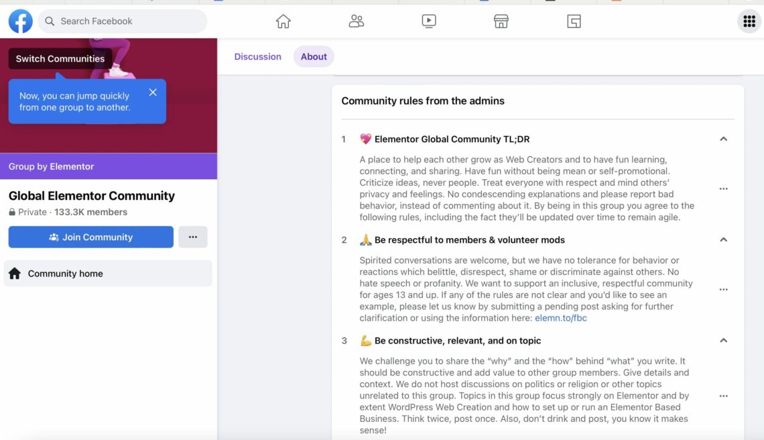764x440 pixels.
Task: Open more options beside Join Community
Action: [x=193, y=237]
